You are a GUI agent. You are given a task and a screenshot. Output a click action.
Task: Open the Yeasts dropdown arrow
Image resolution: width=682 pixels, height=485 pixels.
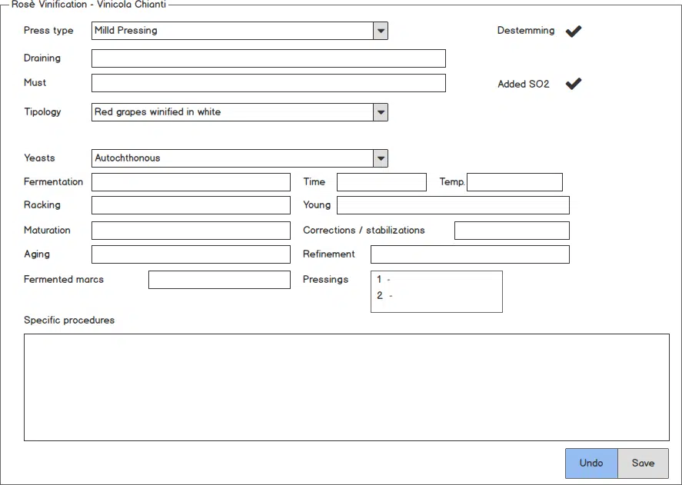(381, 158)
